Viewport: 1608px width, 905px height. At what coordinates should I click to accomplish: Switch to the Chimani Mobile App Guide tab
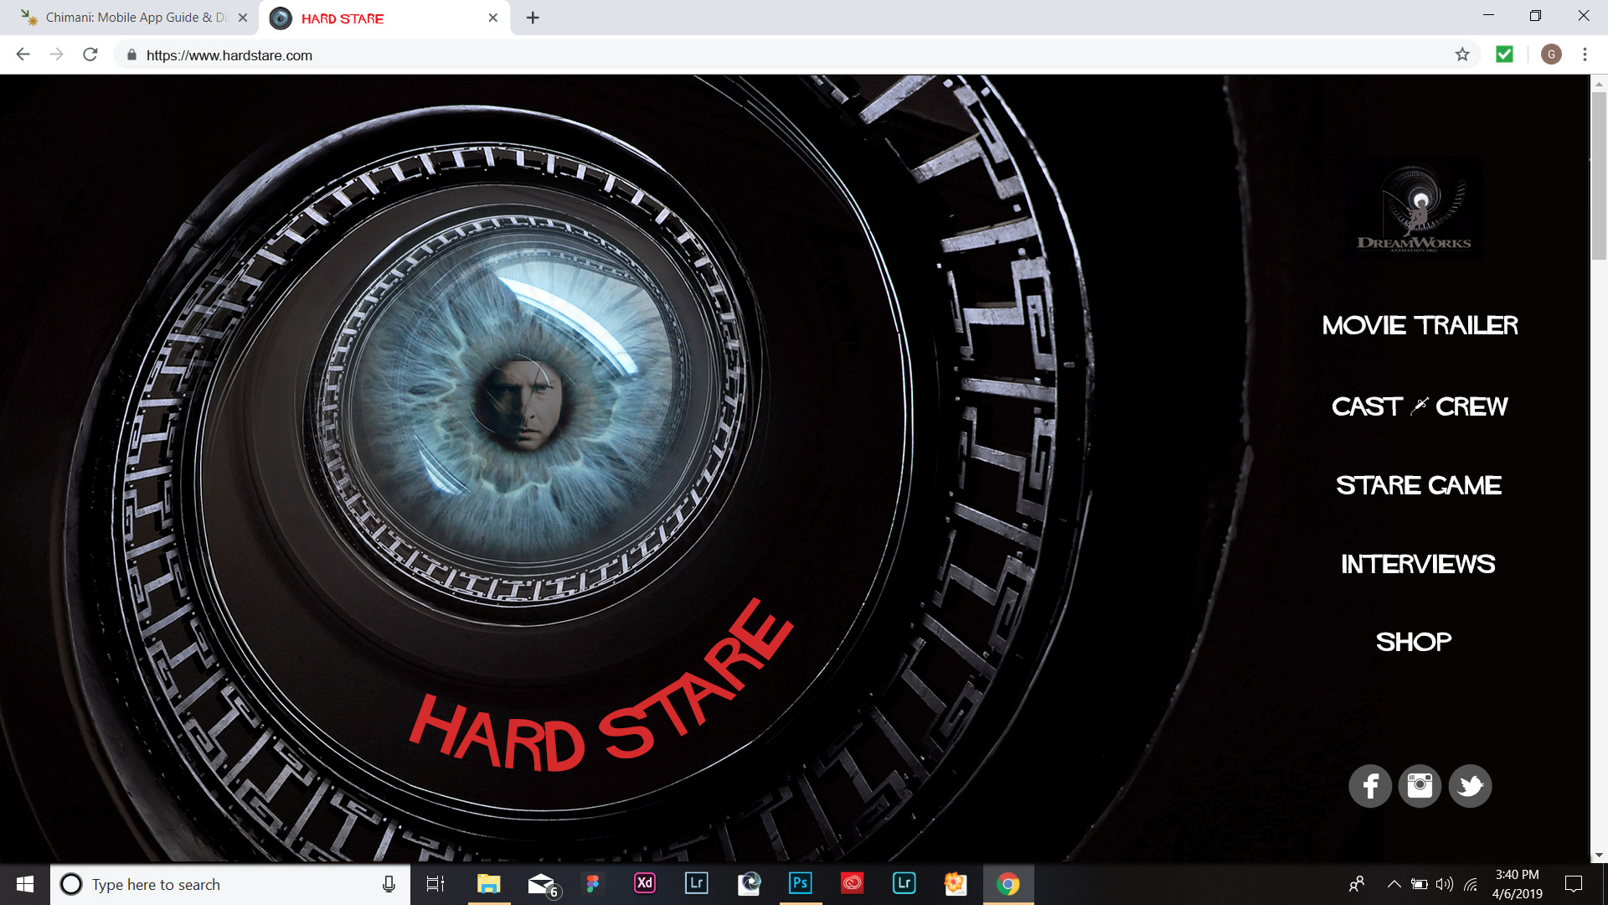tap(136, 18)
